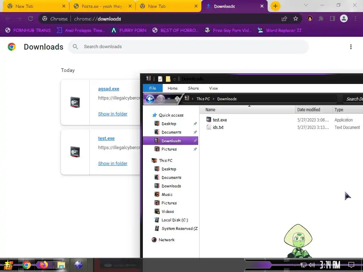
Task: Open the File menu in Explorer
Action: (152, 88)
